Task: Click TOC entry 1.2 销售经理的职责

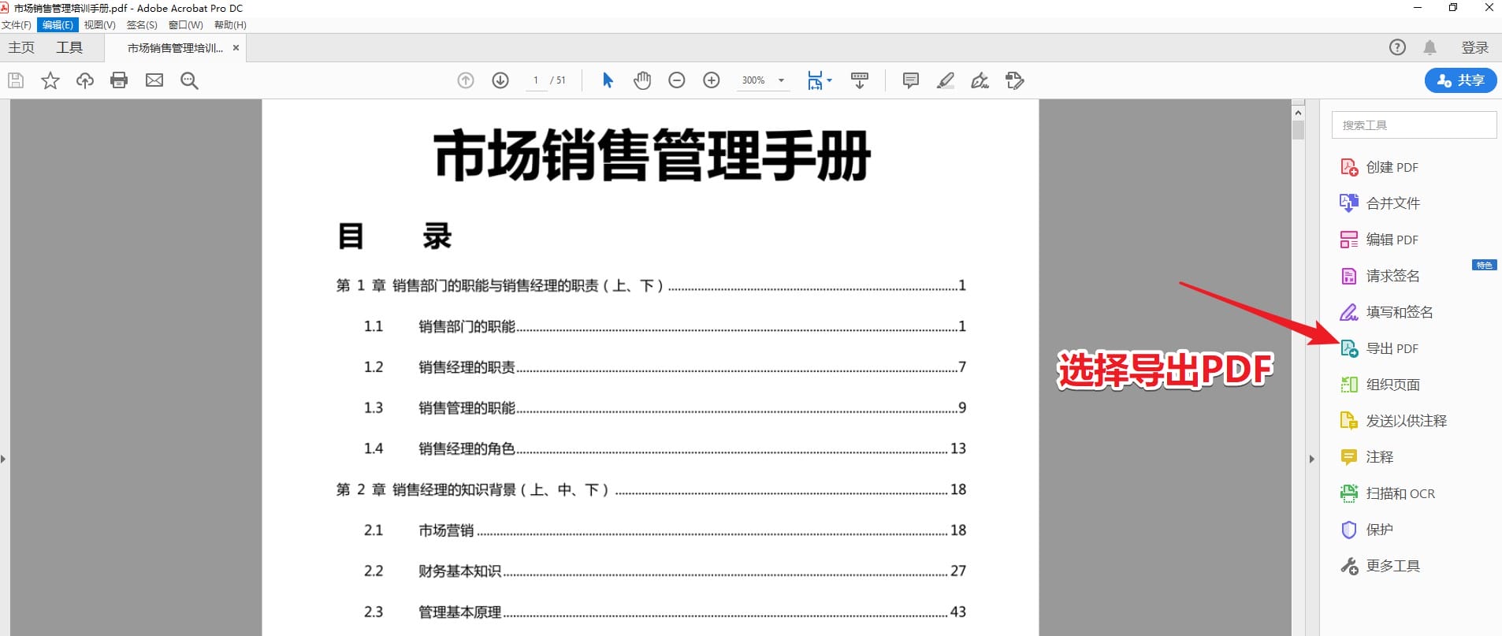Action: [x=664, y=367]
